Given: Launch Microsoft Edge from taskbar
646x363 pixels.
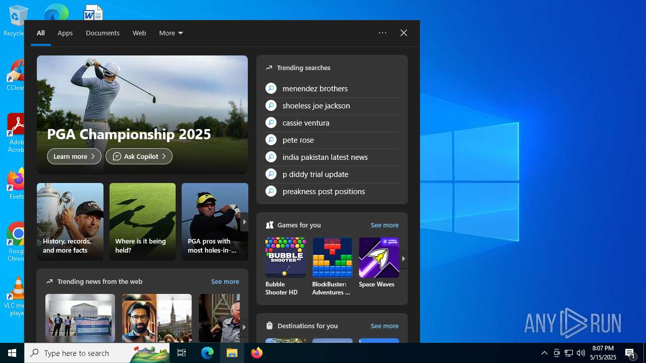Looking at the screenshot, I should click(x=207, y=353).
